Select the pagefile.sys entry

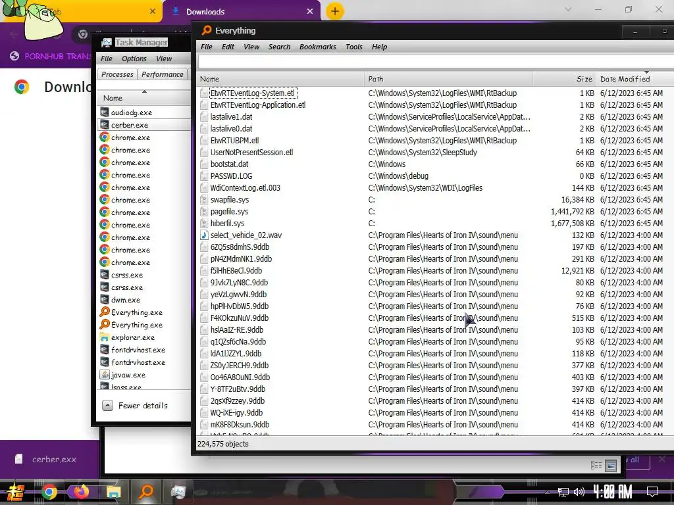(x=229, y=212)
